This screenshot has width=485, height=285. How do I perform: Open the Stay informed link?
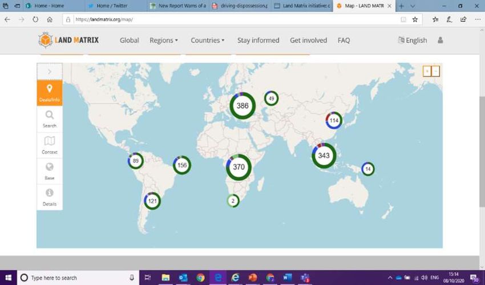coord(258,40)
